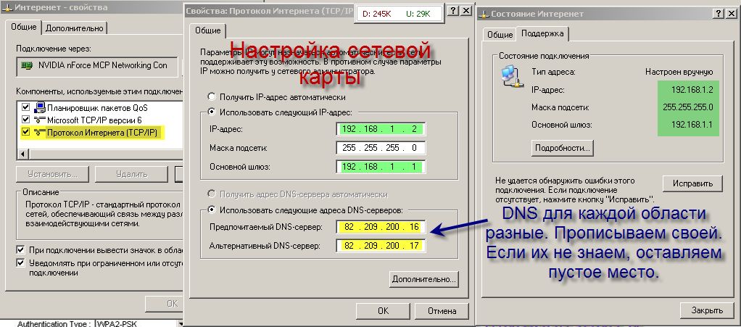Viewport: 741px width, 327px height.
Task: Toggle the При подключении вывести значок checkbox
Action: coord(20,249)
